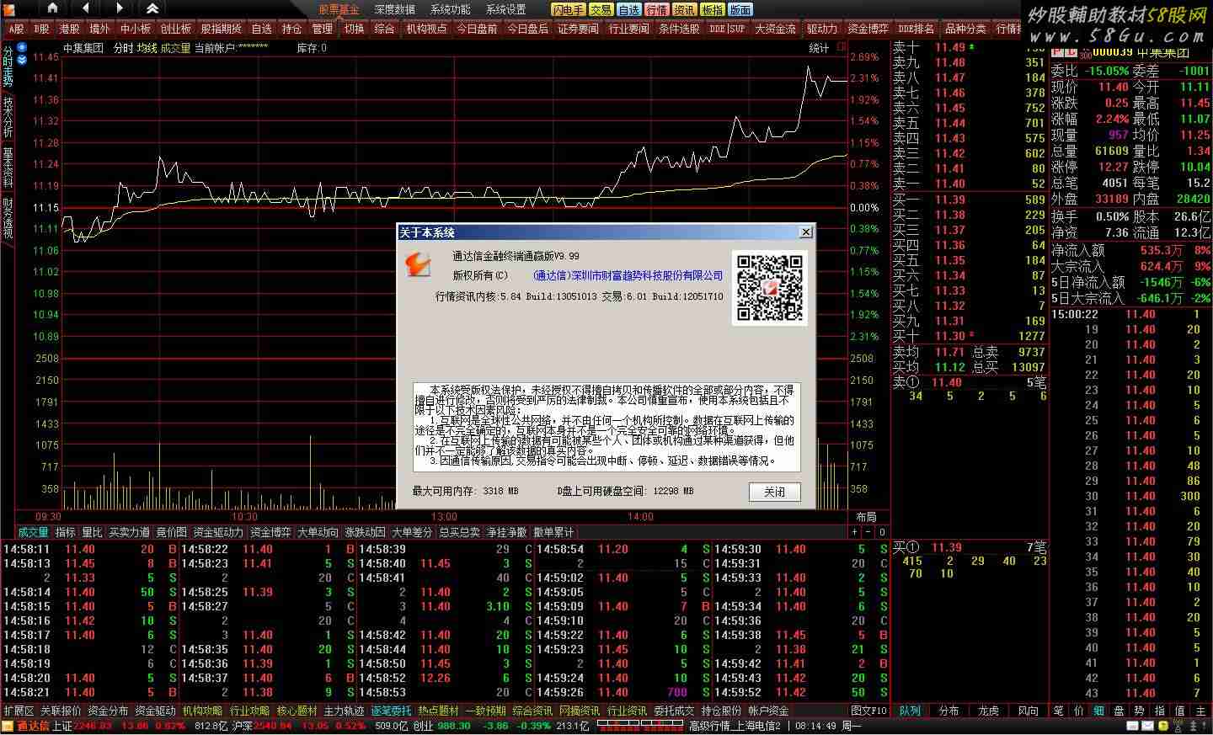This screenshot has width=1213, height=735.
Task: Click the 统计 label above the chart
Action: [x=820, y=48]
